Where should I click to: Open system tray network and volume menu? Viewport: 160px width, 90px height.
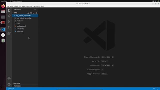[x=155, y=1]
